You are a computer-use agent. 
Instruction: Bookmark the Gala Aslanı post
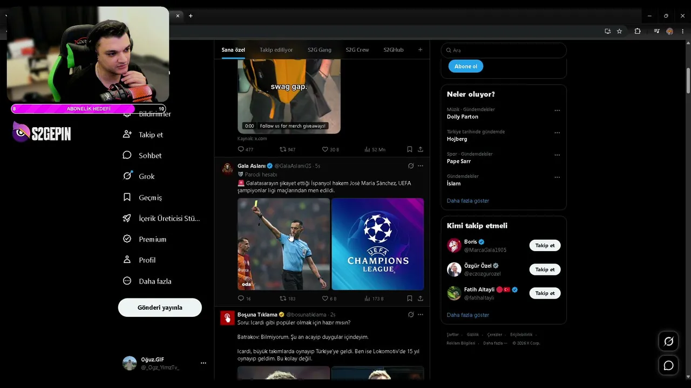coord(409,298)
